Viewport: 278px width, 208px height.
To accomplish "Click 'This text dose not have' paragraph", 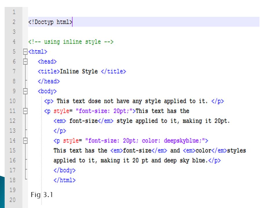I will (x=134, y=101).
